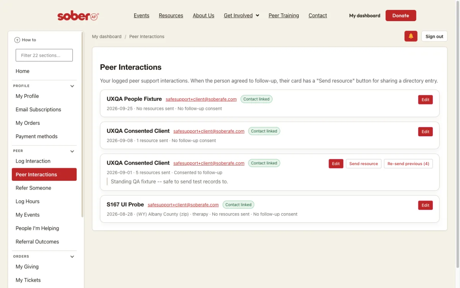Click the Standing QA fixture note text
Image resolution: width=460 pixels, height=288 pixels.
169,181
